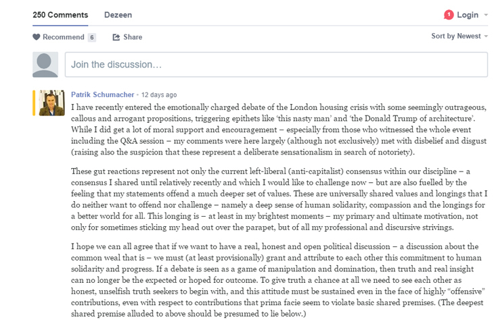Open the Sort by Newest dropdown
The image size is (494, 326).
459,36
